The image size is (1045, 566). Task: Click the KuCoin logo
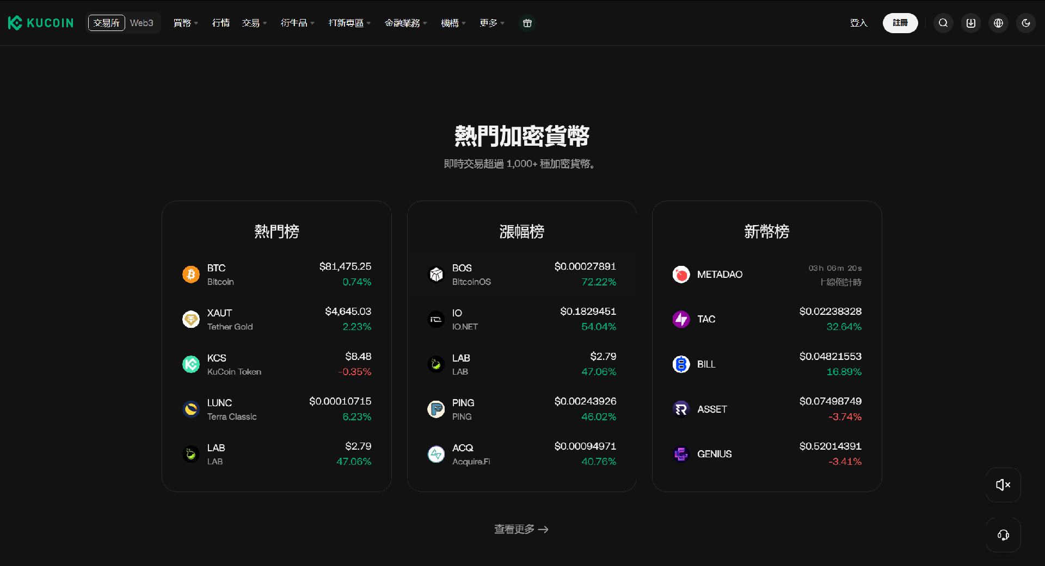(x=41, y=23)
